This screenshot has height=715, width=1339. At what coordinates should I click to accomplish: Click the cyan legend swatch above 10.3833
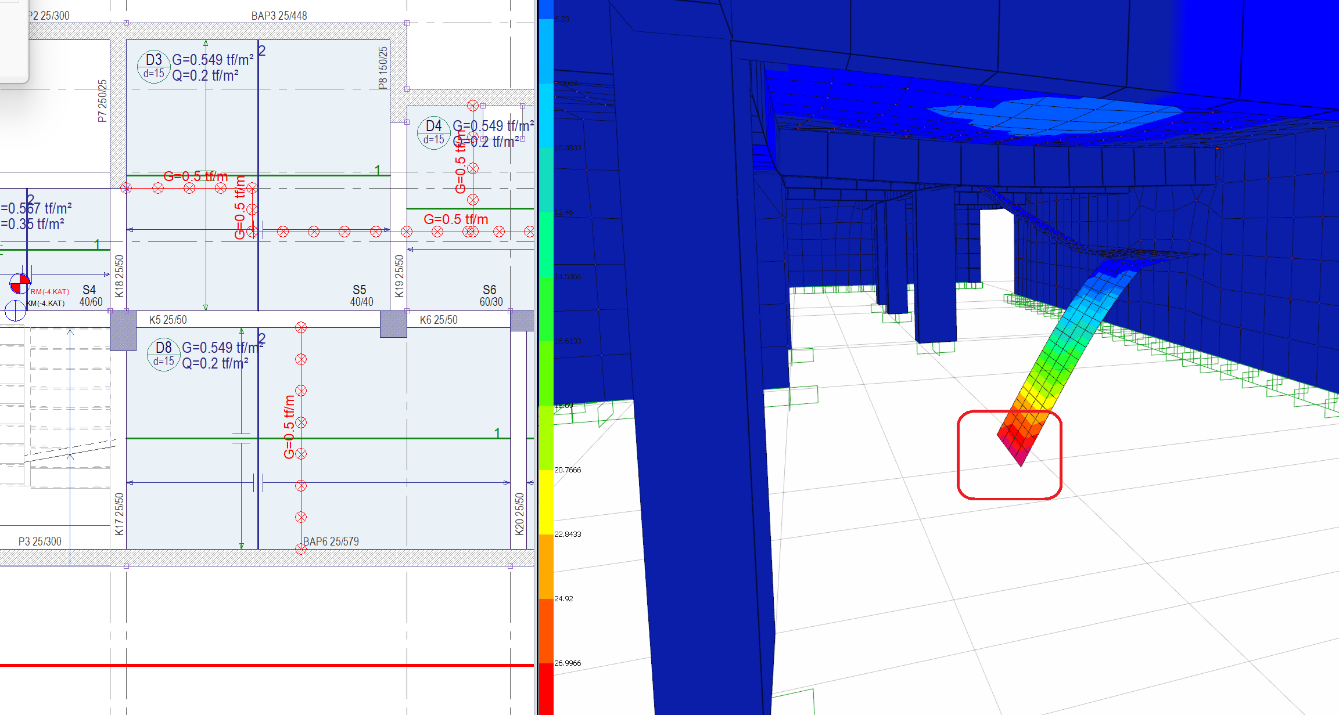(x=545, y=115)
